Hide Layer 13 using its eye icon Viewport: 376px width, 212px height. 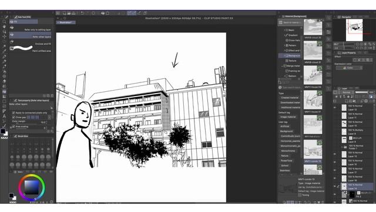(x=335, y=154)
